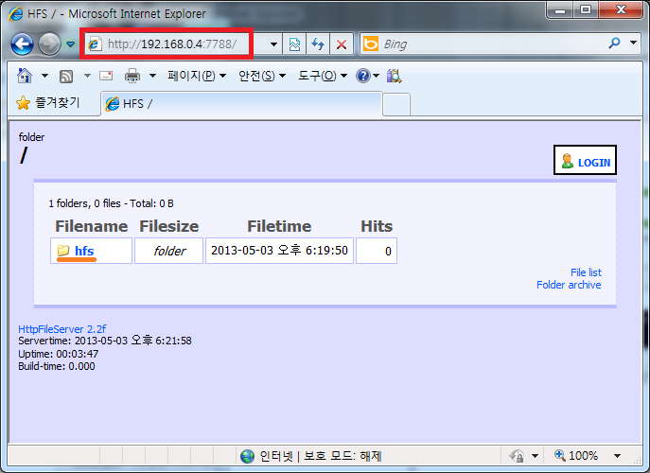The height and width of the screenshot is (473, 650).
Task: Sort by the Filetime column header
Action: (279, 226)
